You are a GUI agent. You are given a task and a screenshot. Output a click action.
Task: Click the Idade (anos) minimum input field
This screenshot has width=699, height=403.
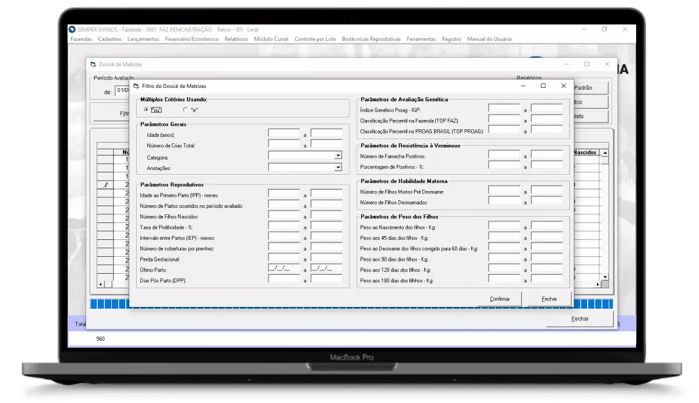coord(284,133)
